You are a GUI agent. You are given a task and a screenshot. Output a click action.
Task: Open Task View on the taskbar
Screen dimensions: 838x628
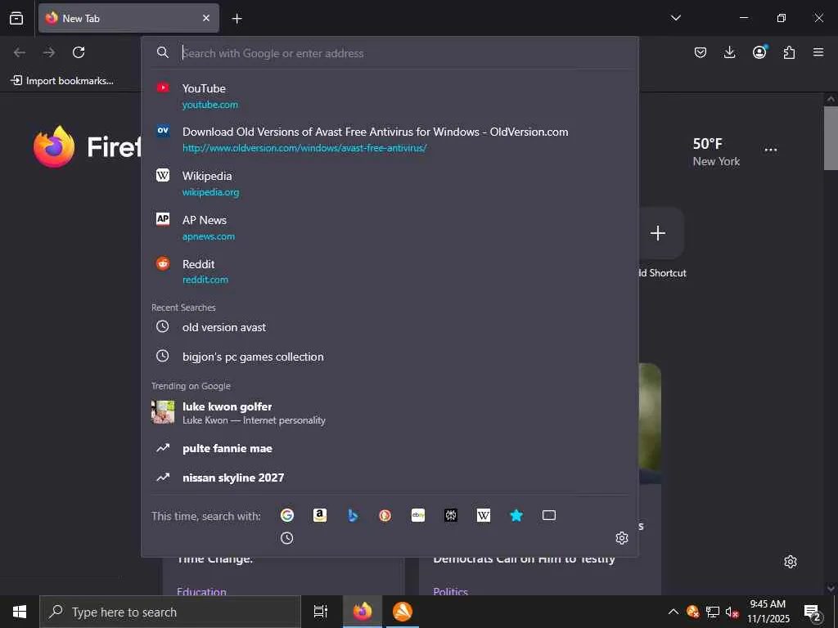(320, 612)
